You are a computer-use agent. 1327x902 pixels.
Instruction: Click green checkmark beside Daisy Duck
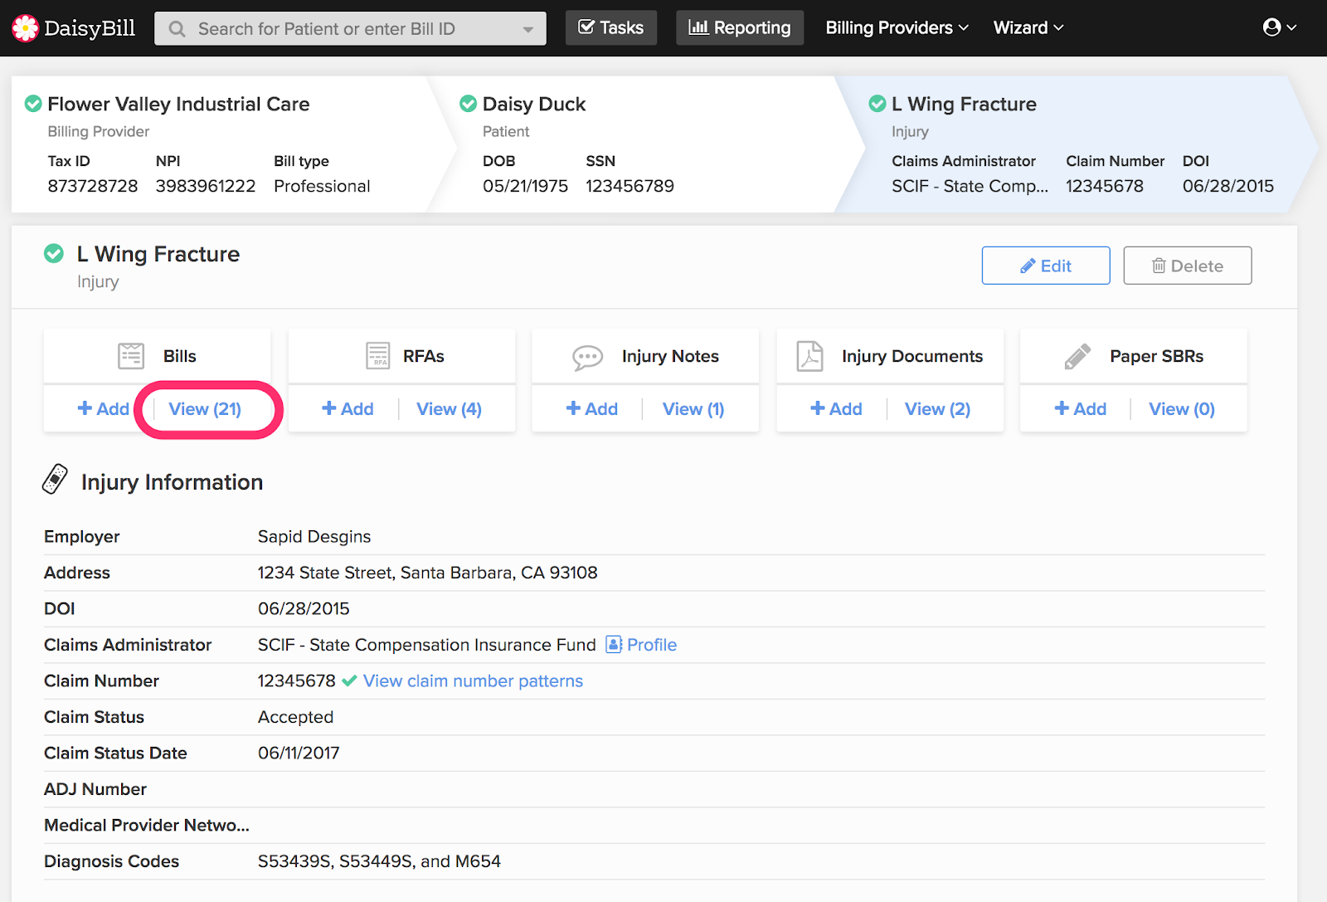(x=468, y=104)
